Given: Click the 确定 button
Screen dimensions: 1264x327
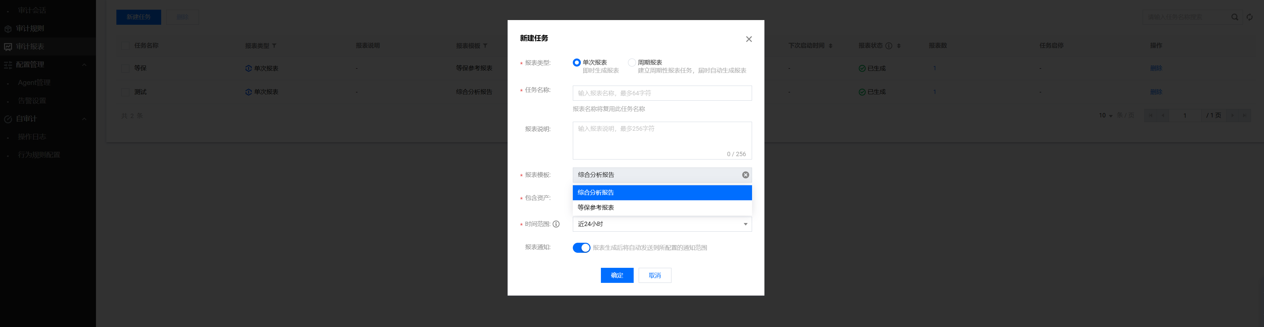Looking at the screenshot, I should tap(616, 276).
